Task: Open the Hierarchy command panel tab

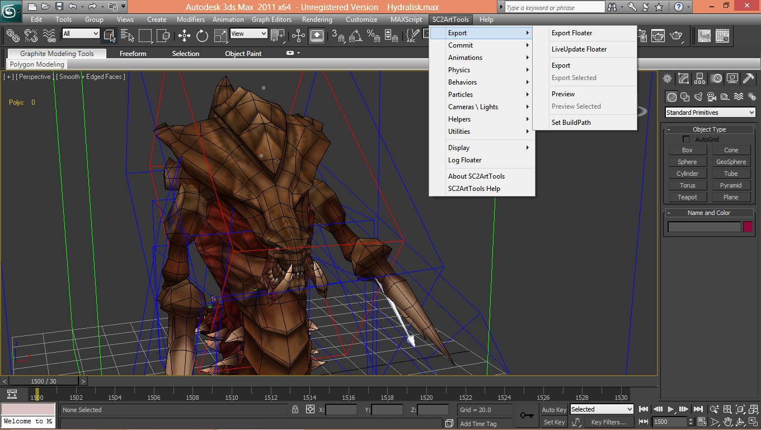Action: pyautogui.click(x=700, y=78)
